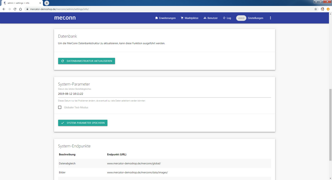This screenshot has height=180, width=332.
Task: Bookmark this page star icon
Action: (x=315, y=9)
